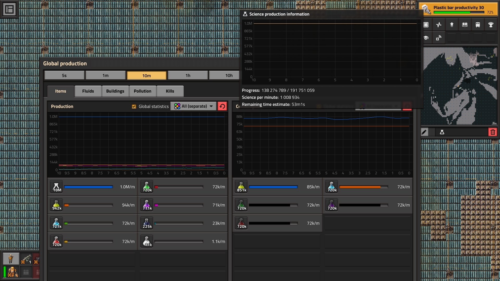Open tips and tricks graduation cap icon
Screen dimensions: 500x281
click(x=426, y=38)
